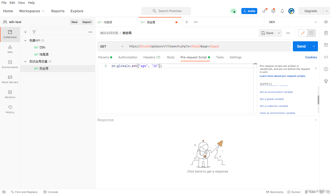Open the Environments sidebar panel
This screenshot has width=332, height=195.
(x=10, y=64)
